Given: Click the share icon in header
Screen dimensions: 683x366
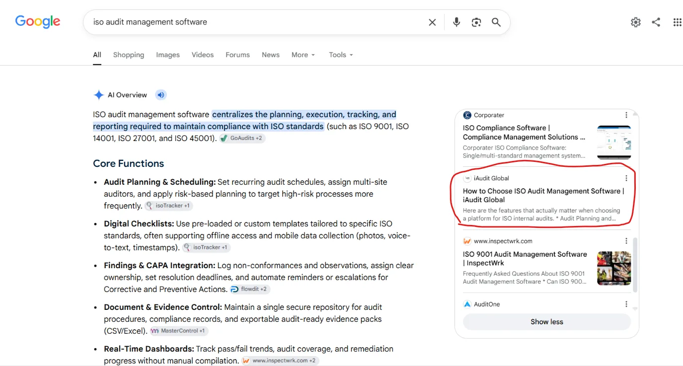Looking at the screenshot, I should [656, 22].
